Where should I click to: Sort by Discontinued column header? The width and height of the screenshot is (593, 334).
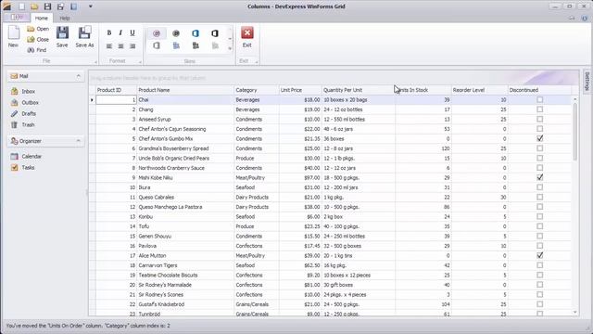539,90
